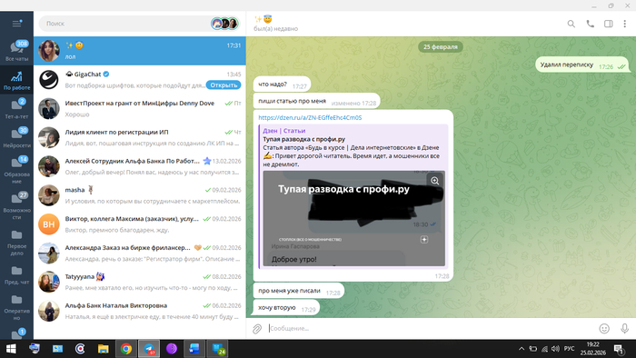
Task: Open the 'Тупая разводка с профи.ру' preview image
Action: pos(353,219)
